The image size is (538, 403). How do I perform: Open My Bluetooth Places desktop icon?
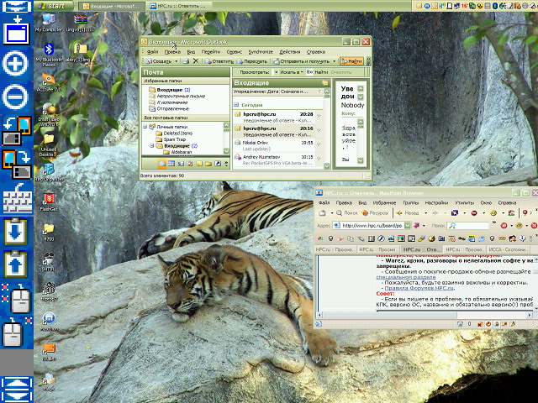49,55
